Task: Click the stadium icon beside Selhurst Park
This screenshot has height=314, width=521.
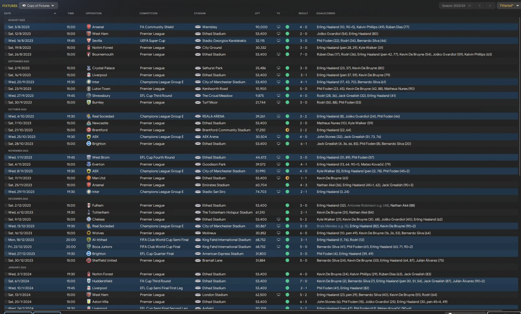Action: [x=198, y=68]
